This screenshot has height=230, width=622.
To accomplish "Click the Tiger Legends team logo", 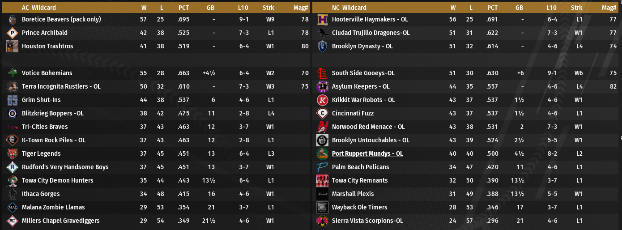I will pos(13,154).
